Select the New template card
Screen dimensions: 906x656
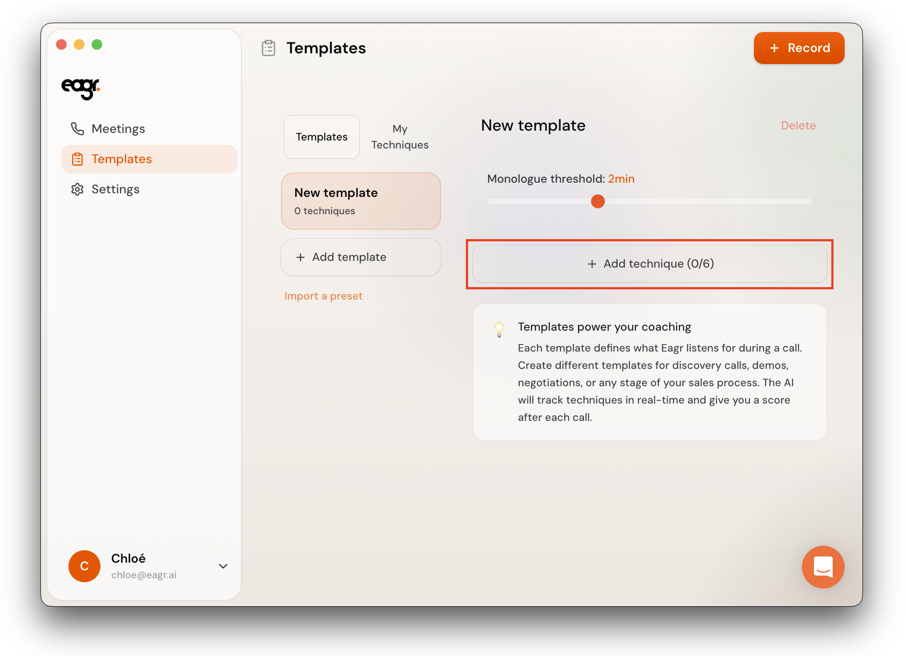click(x=361, y=201)
